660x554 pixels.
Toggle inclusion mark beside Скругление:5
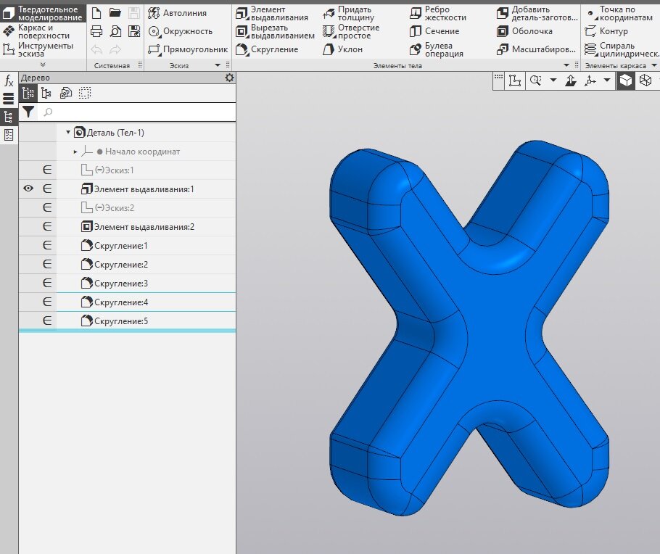[47, 321]
